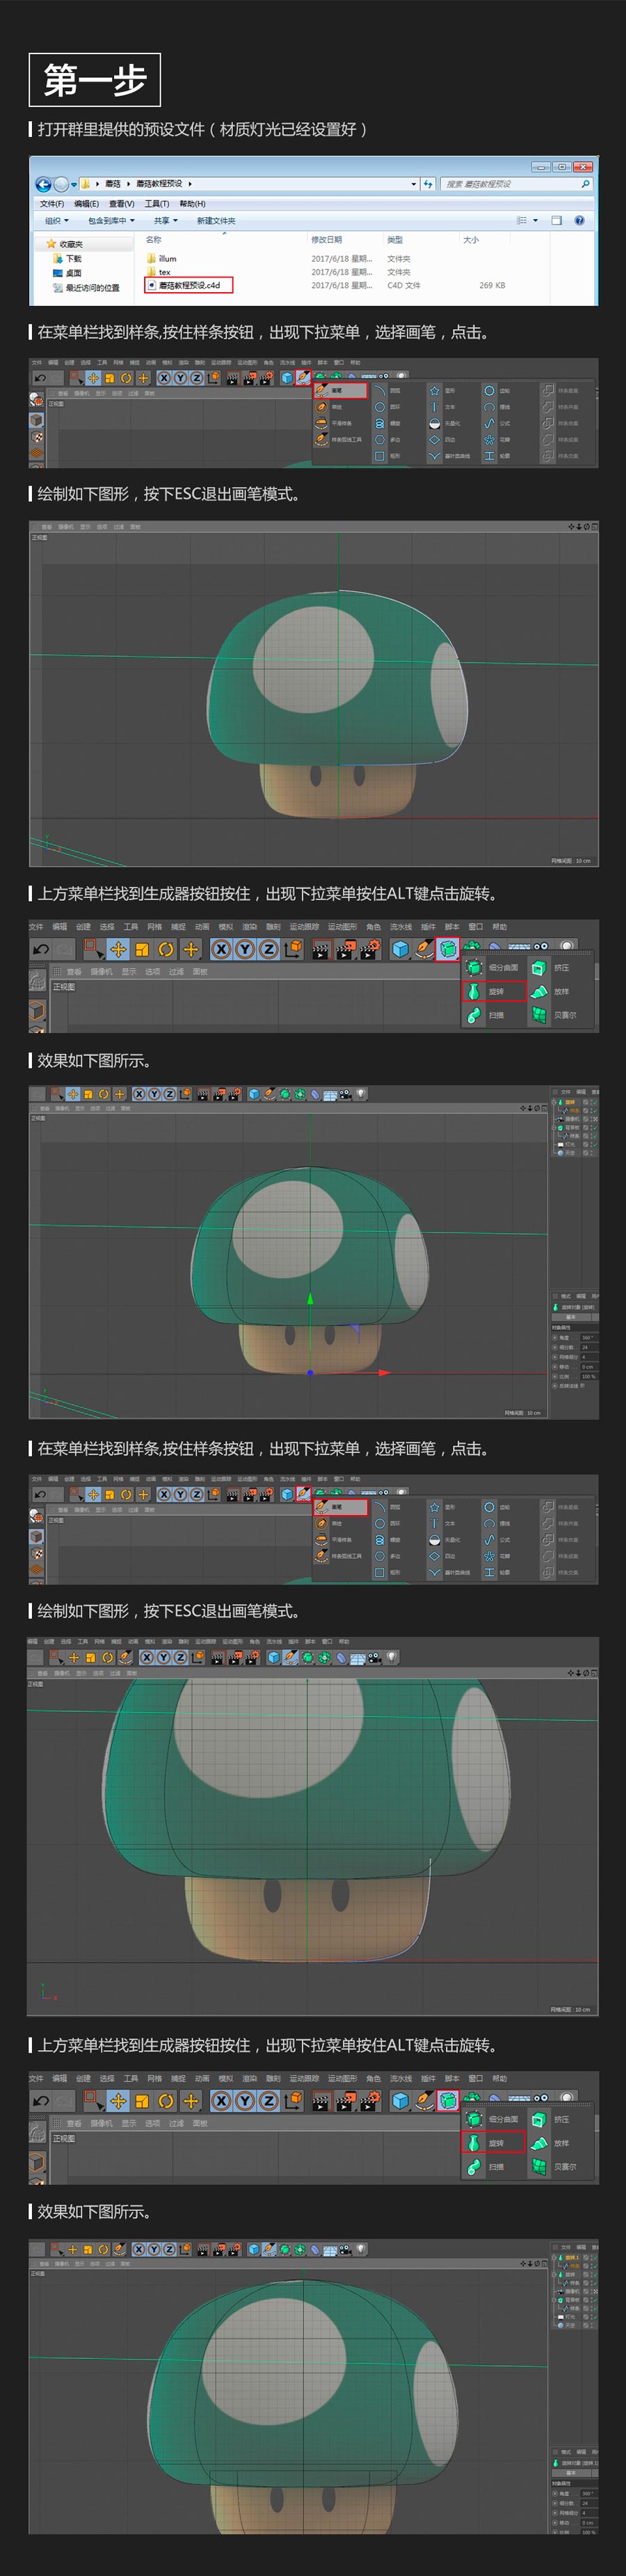
Task: Choose 画笔 in the first spline dropdown menu
Action: click(341, 390)
